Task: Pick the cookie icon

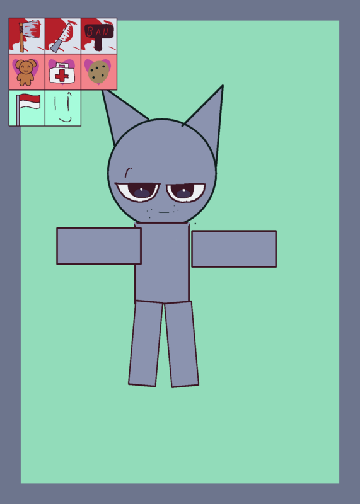Action: pyautogui.click(x=99, y=72)
